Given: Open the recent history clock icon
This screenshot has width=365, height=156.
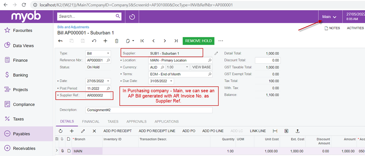Looking at the screenshot, I should click(132, 17).
